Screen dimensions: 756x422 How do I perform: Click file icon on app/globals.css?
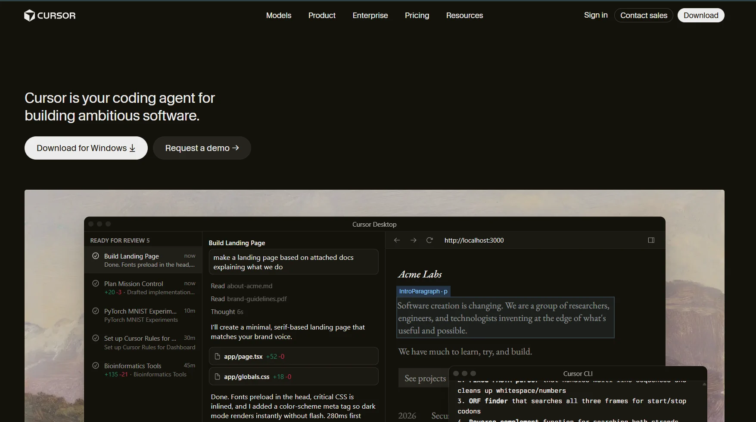point(218,376)
